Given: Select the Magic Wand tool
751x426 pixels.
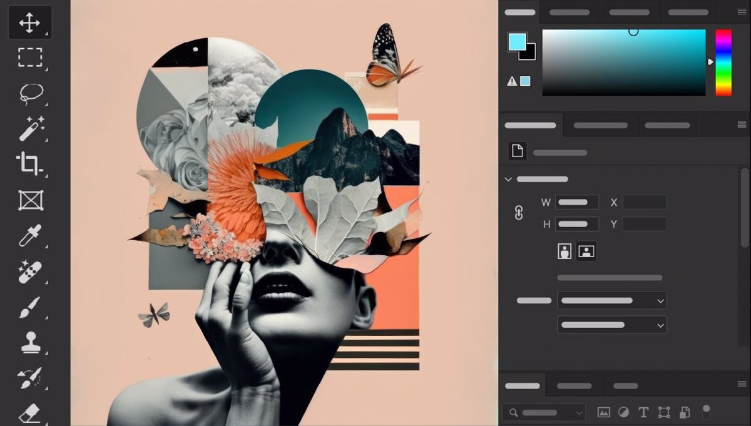Looking at the screenshot, I should pyautogui.click(x=31, y=128).
